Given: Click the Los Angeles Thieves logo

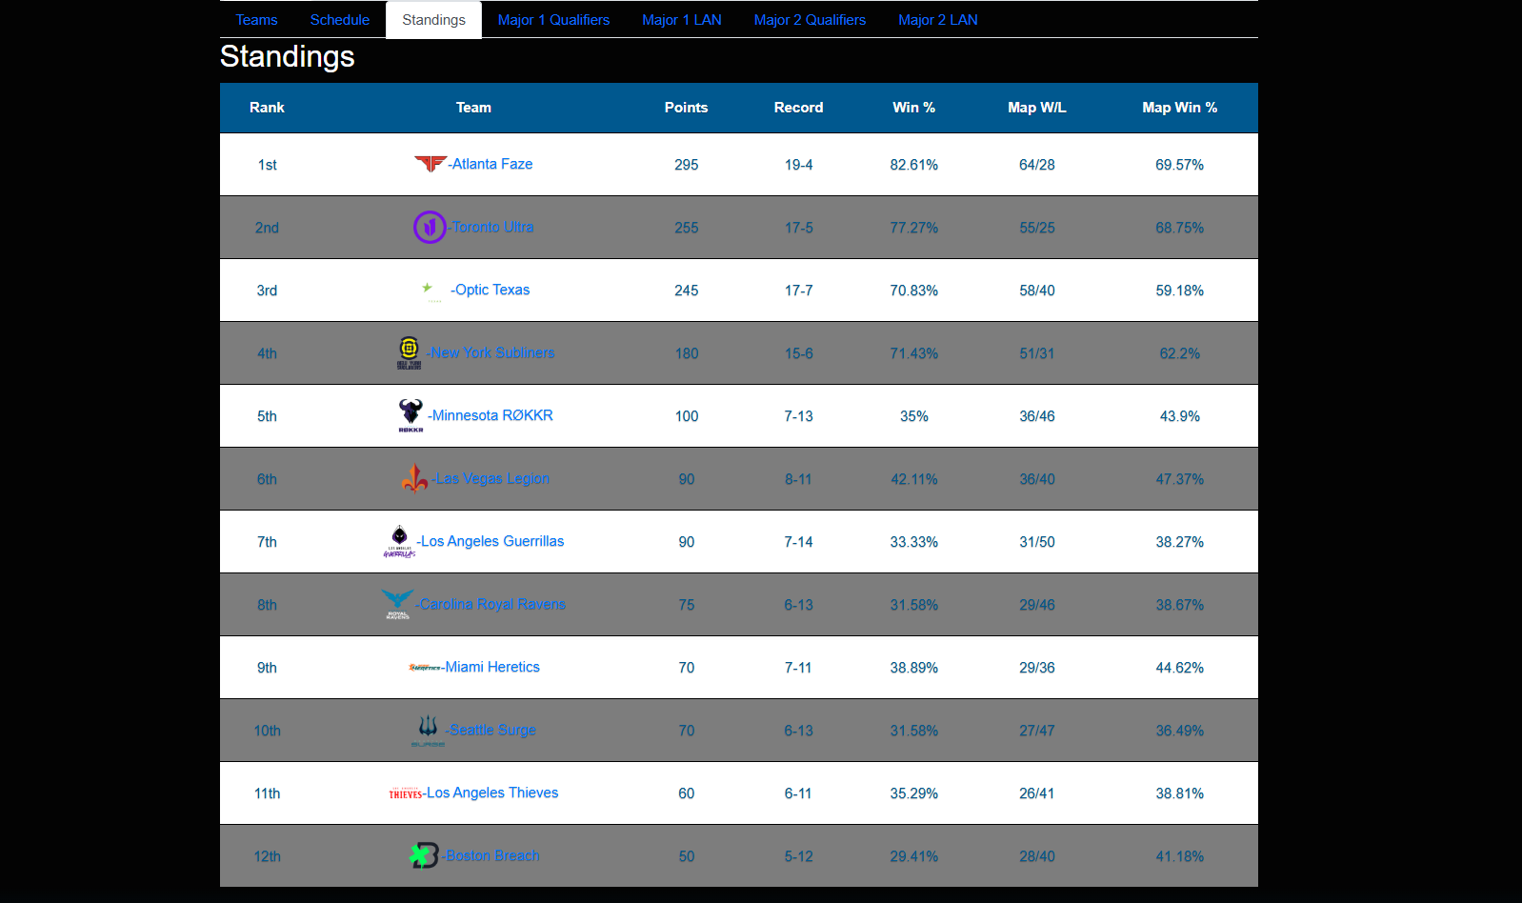Looking at the screenshot, I should [x=405, y=793].
